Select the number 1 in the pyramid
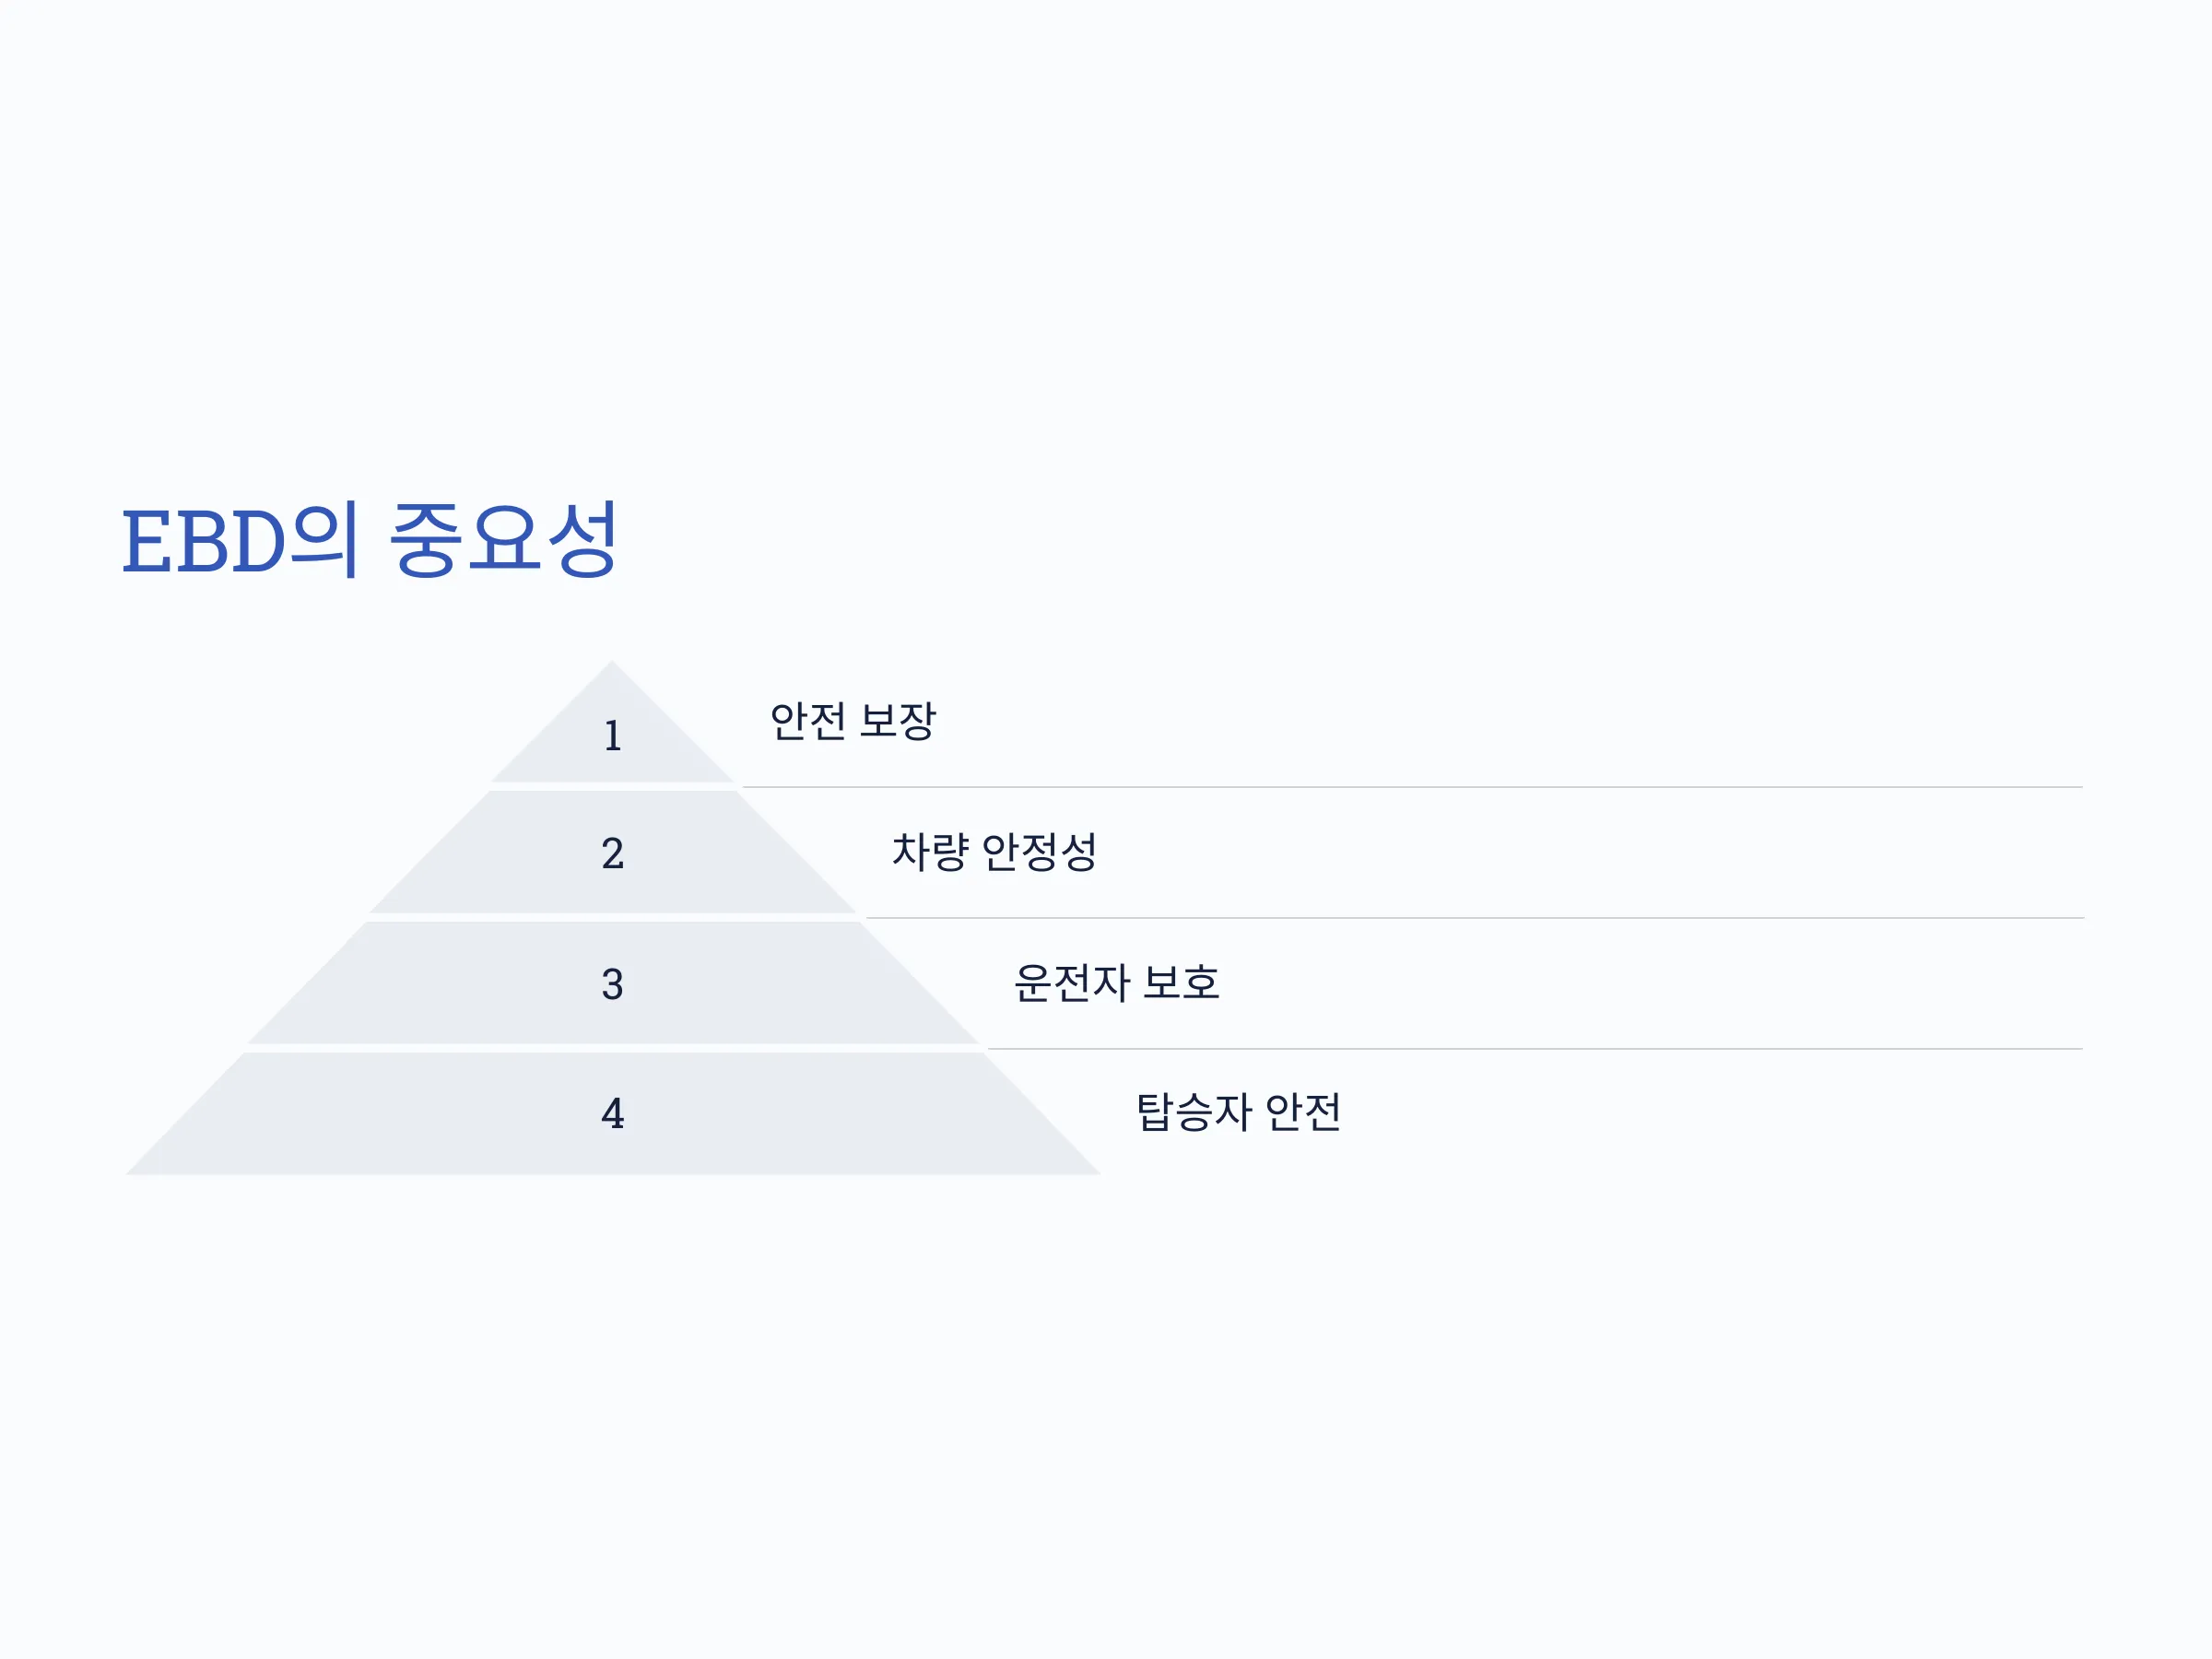This screenshot has width=2212, height=1659. (x=613, y=736)
